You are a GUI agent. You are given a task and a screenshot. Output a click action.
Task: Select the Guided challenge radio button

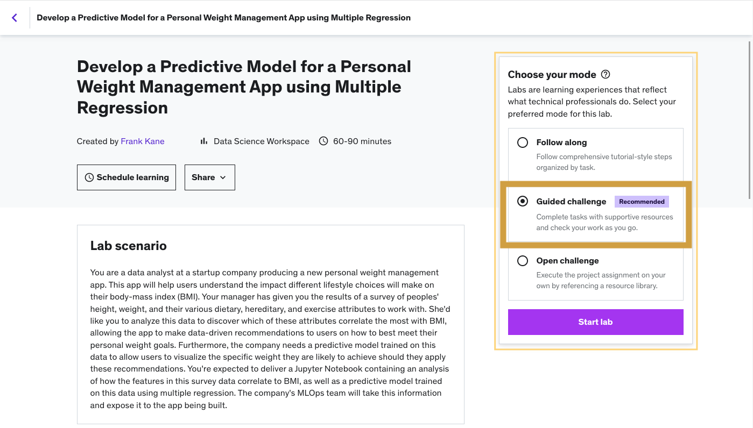(x=522, y=202)
